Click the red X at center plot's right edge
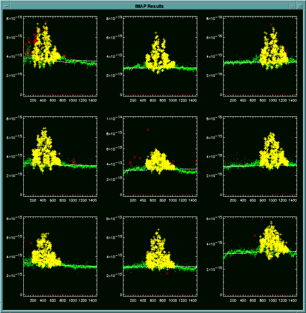 (x=196, y=161)
